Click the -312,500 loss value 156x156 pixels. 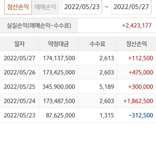point(141,115)
